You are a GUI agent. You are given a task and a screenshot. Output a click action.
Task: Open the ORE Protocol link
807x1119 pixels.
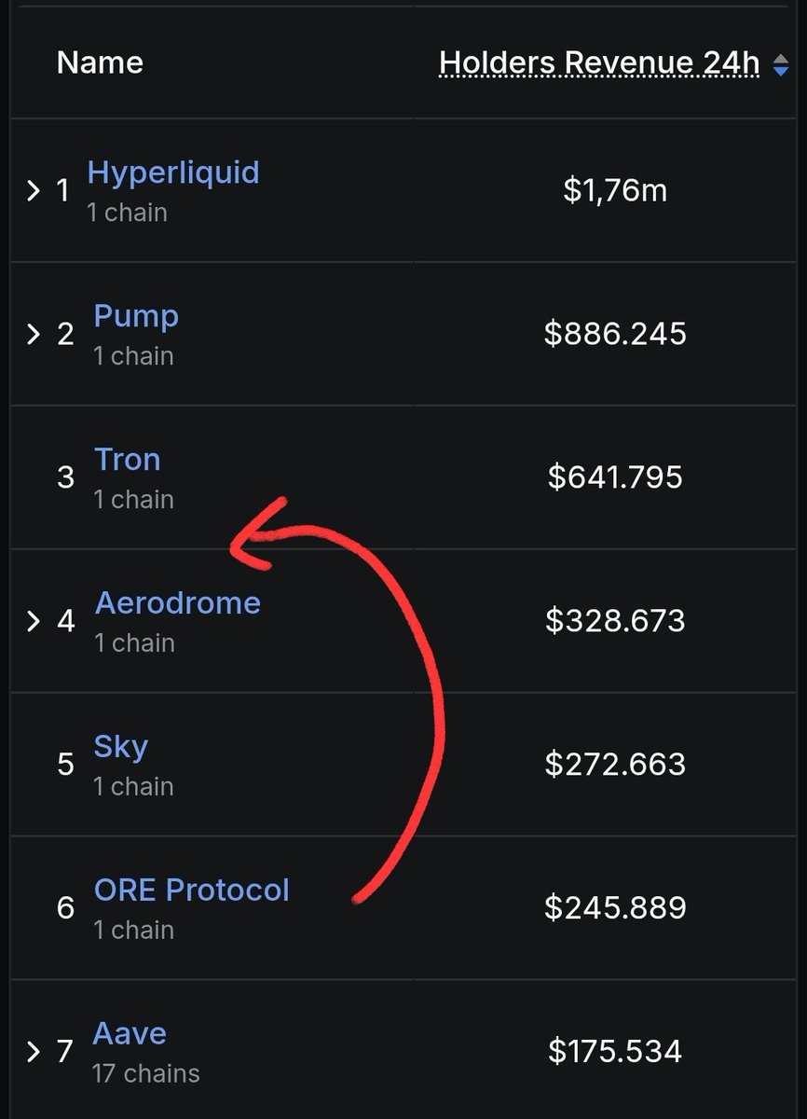point(191,890)
